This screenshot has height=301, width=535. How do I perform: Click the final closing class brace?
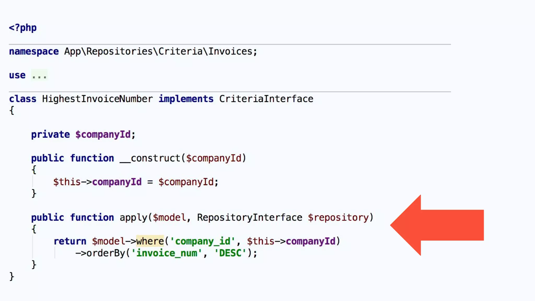[x=11, y=276]
